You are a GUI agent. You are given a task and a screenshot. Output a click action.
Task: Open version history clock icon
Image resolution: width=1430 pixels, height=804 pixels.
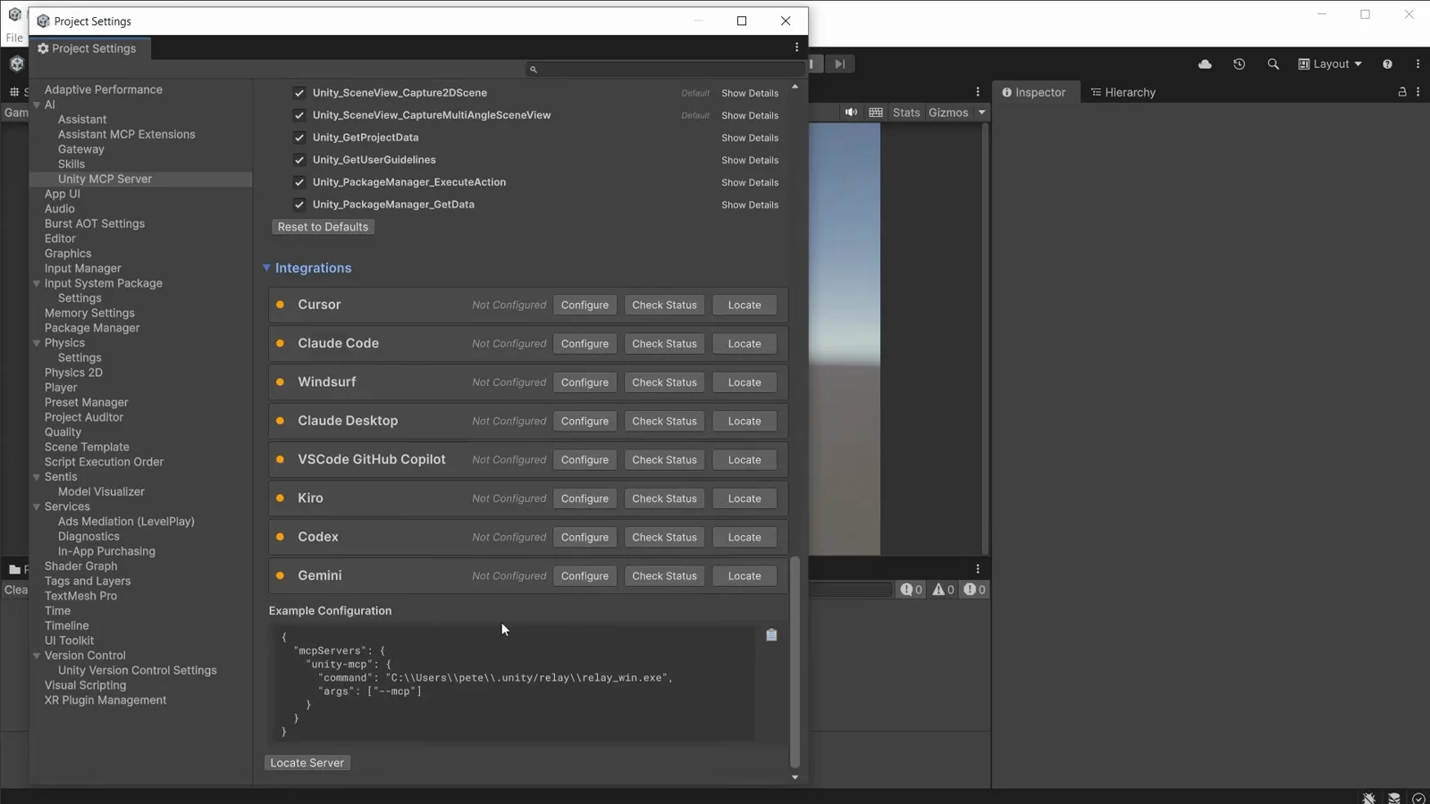(1239, 64)
